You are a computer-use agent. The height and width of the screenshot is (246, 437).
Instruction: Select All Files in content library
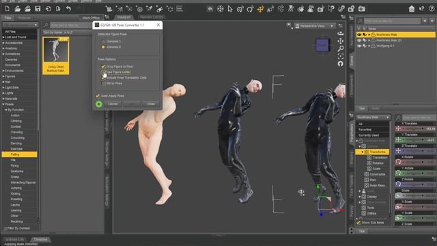(19, 31)
